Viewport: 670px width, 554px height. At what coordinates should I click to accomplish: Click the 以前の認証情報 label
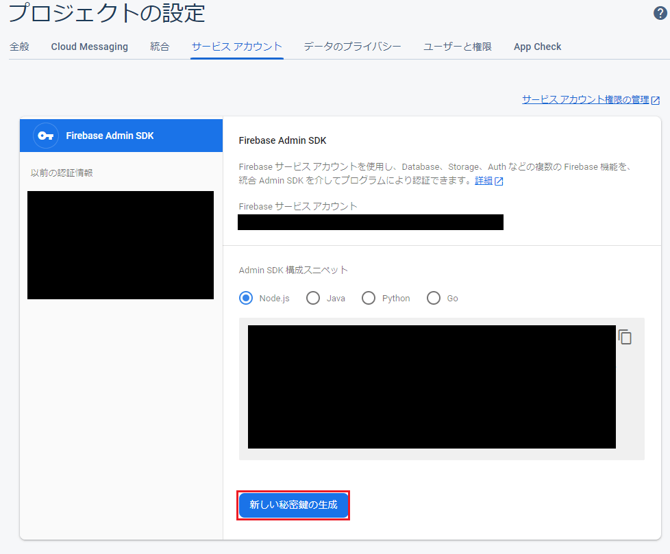point(62,173)
